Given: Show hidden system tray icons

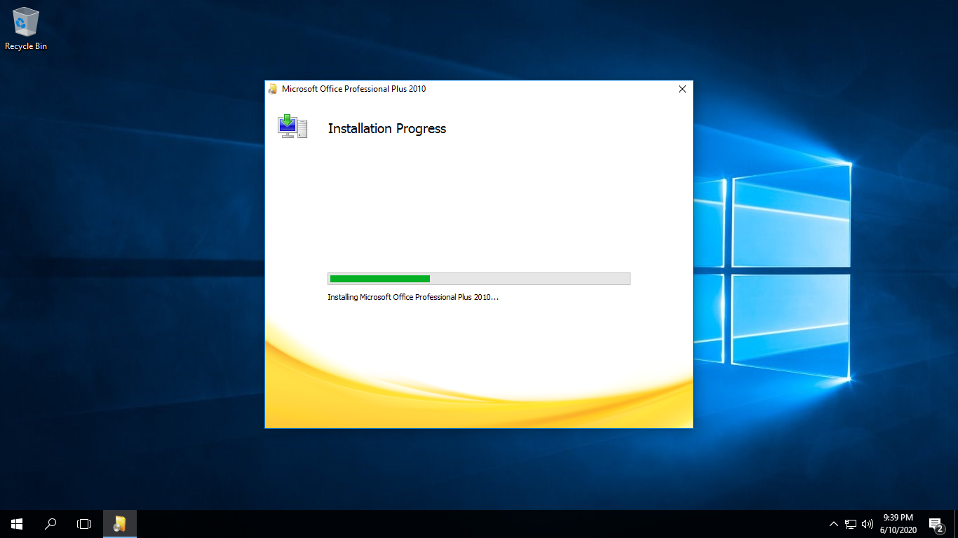Looking at the screenshot, I should coord(833,523).
